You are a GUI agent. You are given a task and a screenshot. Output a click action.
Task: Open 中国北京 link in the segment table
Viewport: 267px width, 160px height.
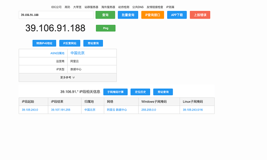pos(90,110)
